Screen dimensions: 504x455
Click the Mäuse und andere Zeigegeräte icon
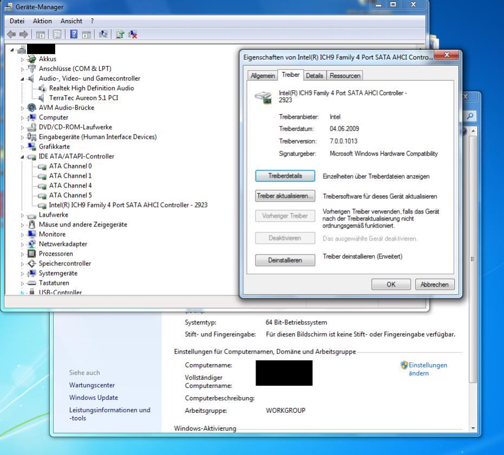pyautogui.click(x=31, y=224)
